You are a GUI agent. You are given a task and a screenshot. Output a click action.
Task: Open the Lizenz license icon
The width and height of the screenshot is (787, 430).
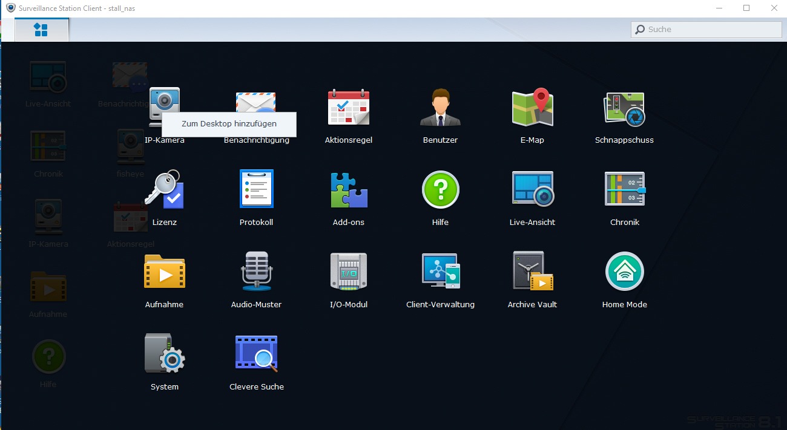[164, 189]
